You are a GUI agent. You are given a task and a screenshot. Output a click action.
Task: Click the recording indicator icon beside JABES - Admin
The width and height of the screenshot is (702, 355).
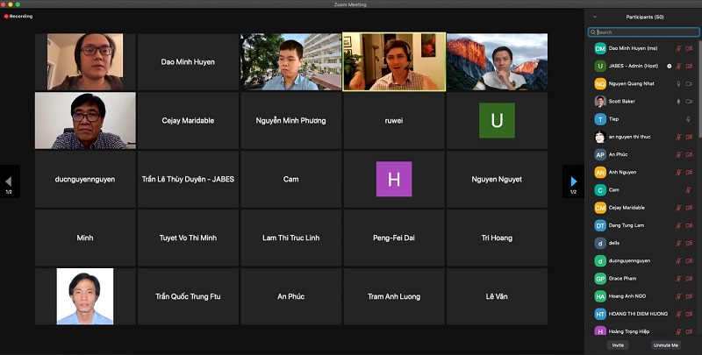[669, 66]
